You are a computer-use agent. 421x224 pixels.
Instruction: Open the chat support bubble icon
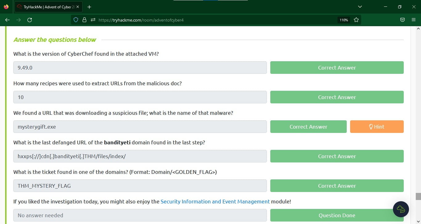[401, 209]
